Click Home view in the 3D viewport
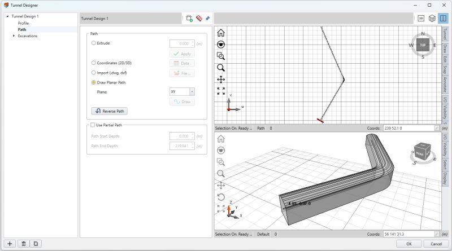Viewport: 452px width, 251px height. [221, 139]
